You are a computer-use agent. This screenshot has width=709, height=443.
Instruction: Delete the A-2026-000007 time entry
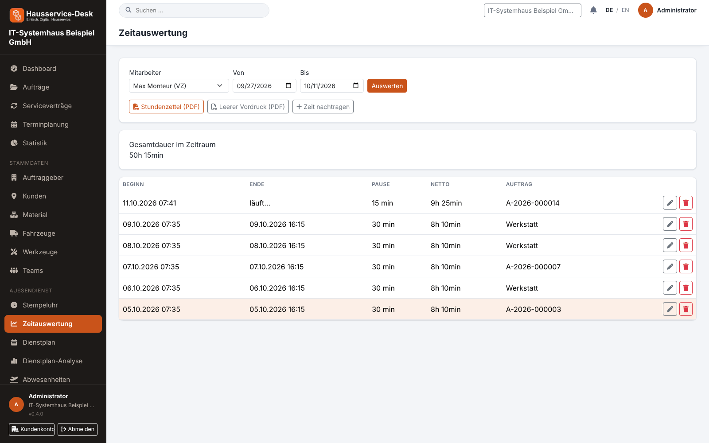(x=686, y=267)
